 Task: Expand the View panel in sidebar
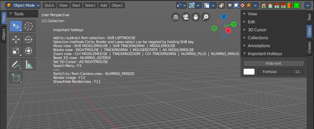coord(273,14)
